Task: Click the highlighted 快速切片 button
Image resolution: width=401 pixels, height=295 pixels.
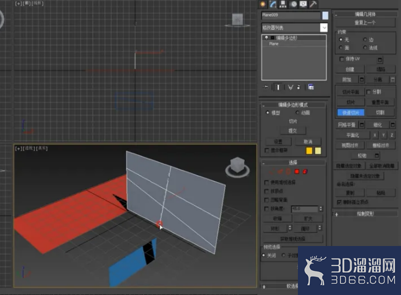Action: [x=350, y=112]
